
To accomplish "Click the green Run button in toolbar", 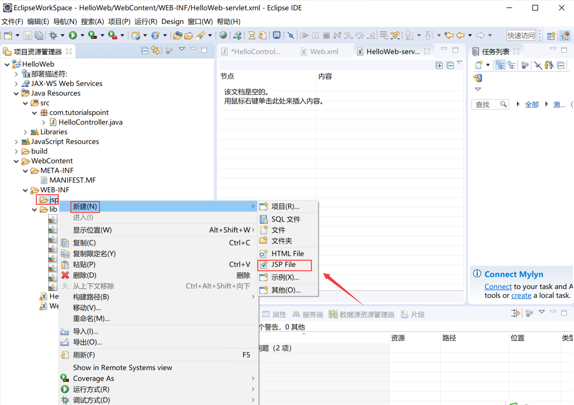I will pyautogui.click(x=73, y=35).
